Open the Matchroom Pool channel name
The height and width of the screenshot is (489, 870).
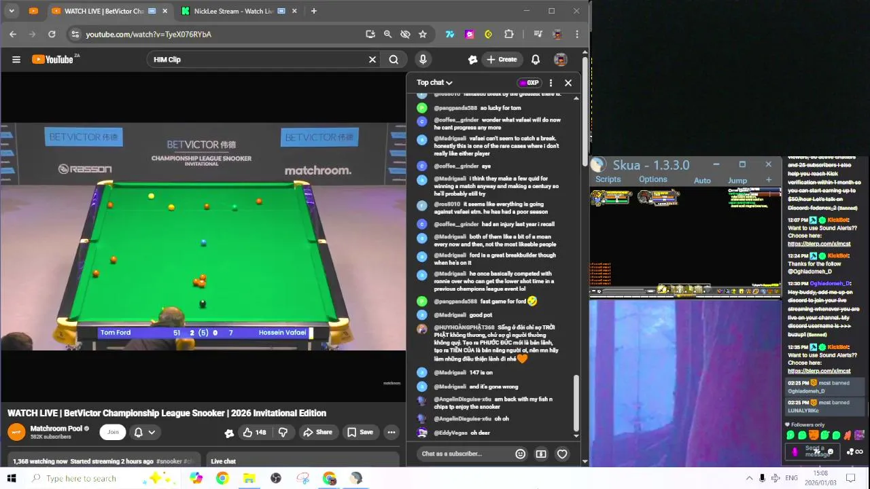point(56,429)
